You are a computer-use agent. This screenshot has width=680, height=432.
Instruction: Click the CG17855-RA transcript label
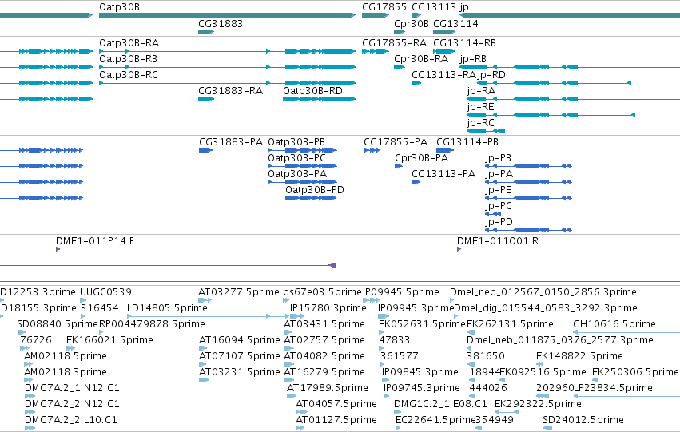tap(394, 43)
